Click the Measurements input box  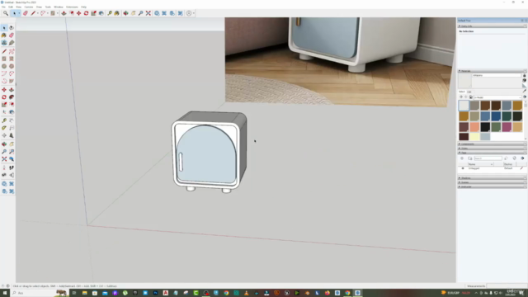point(507,286)
